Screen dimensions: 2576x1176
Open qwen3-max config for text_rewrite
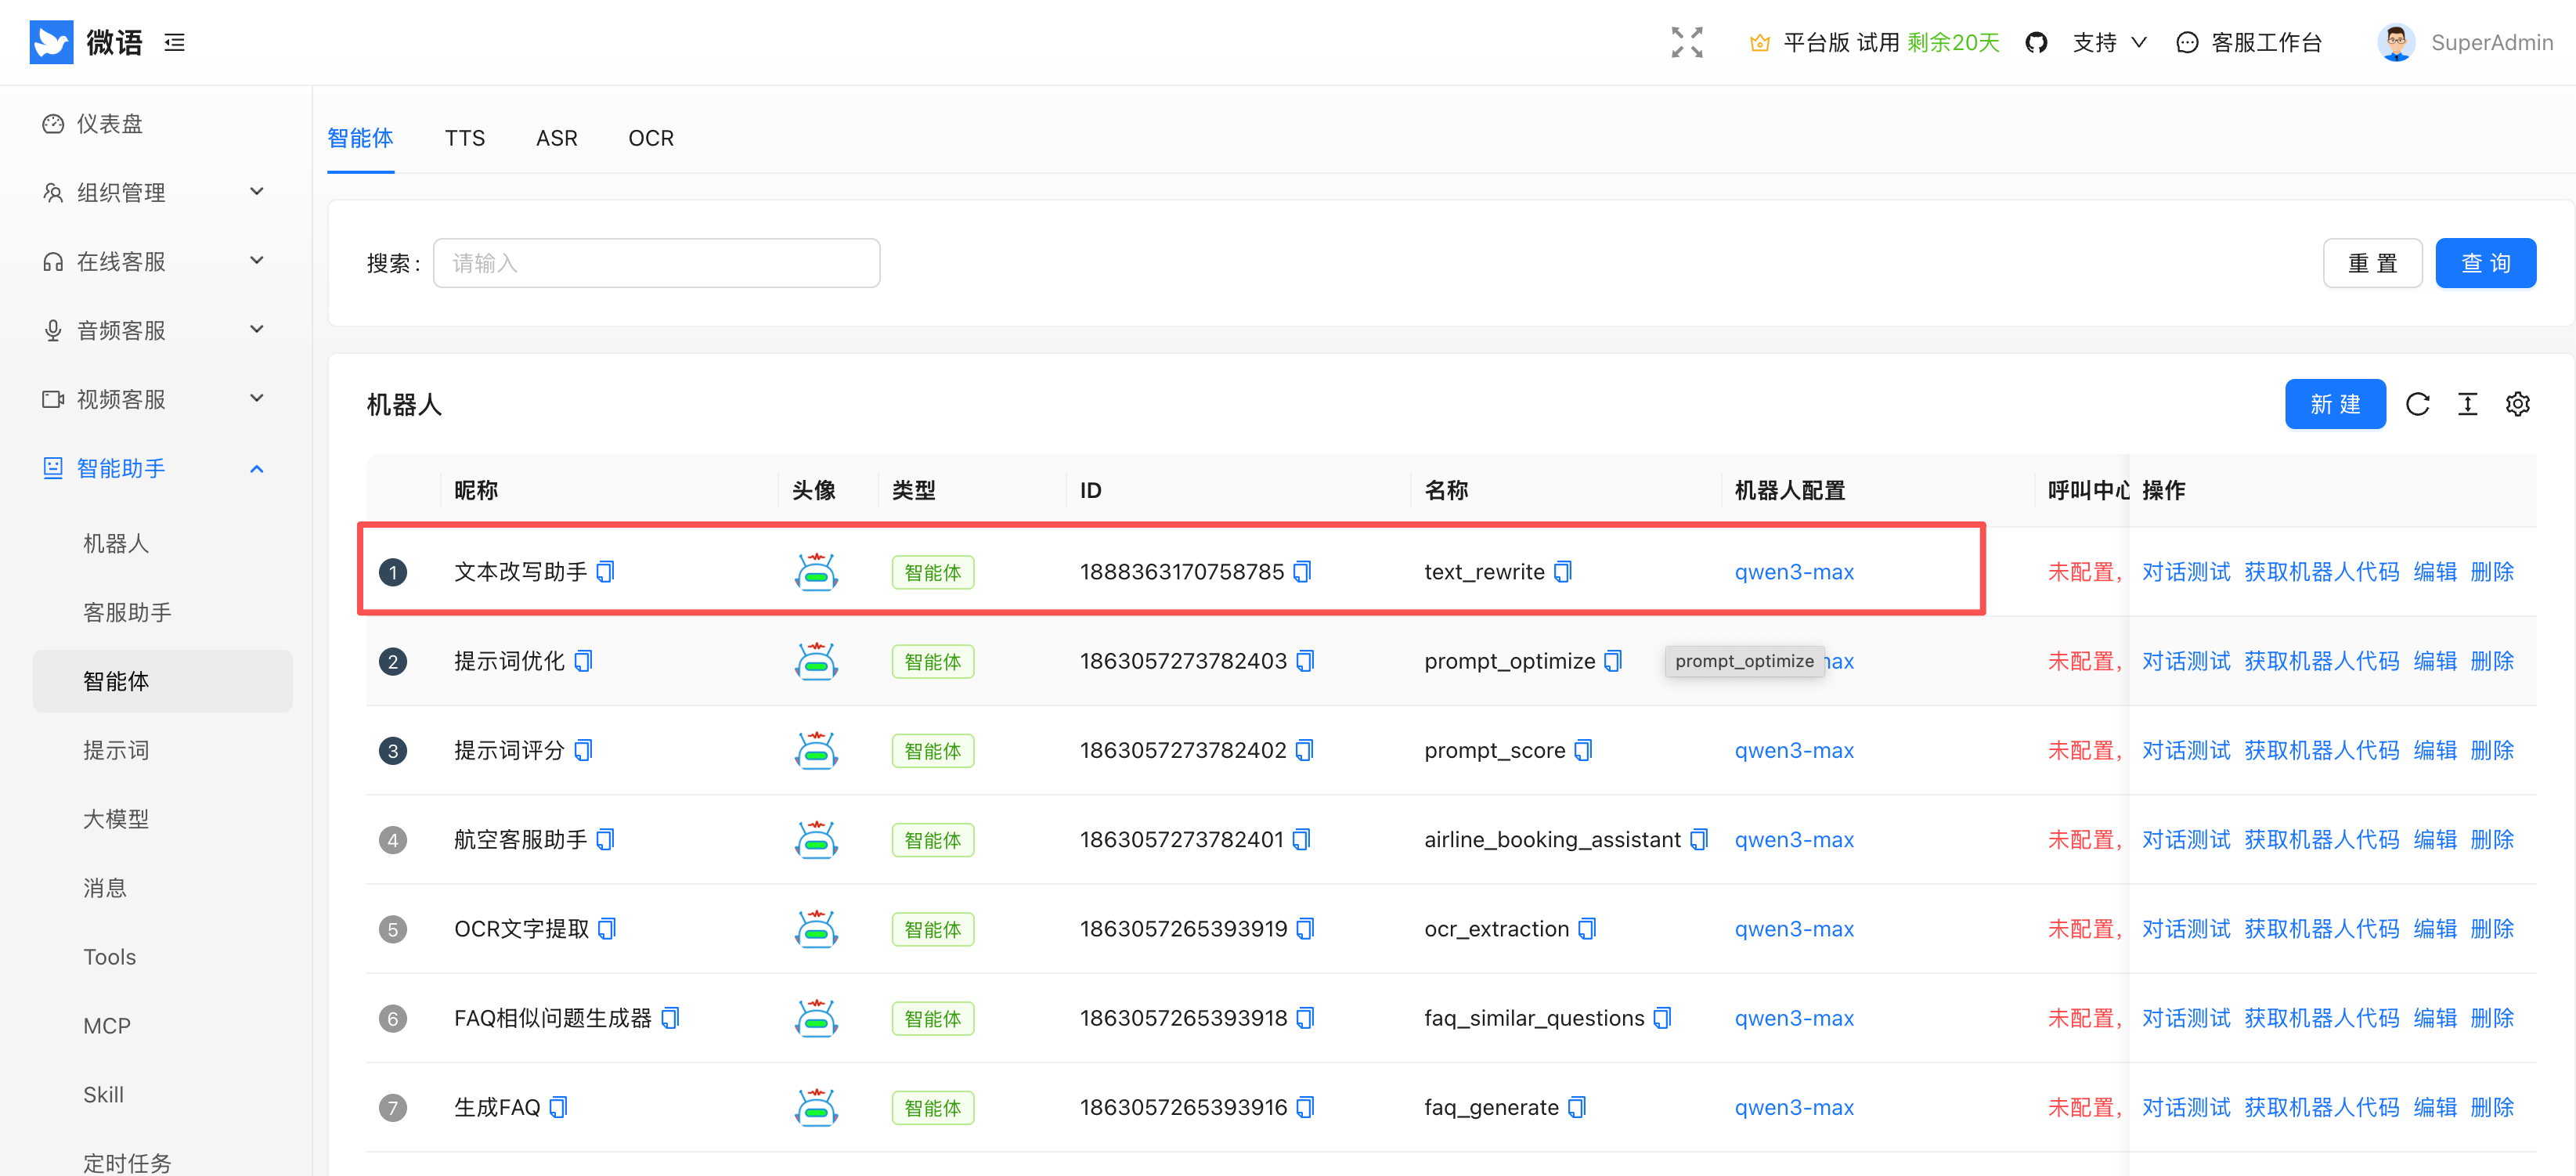pyautogui.click(x=1794, y=571)
